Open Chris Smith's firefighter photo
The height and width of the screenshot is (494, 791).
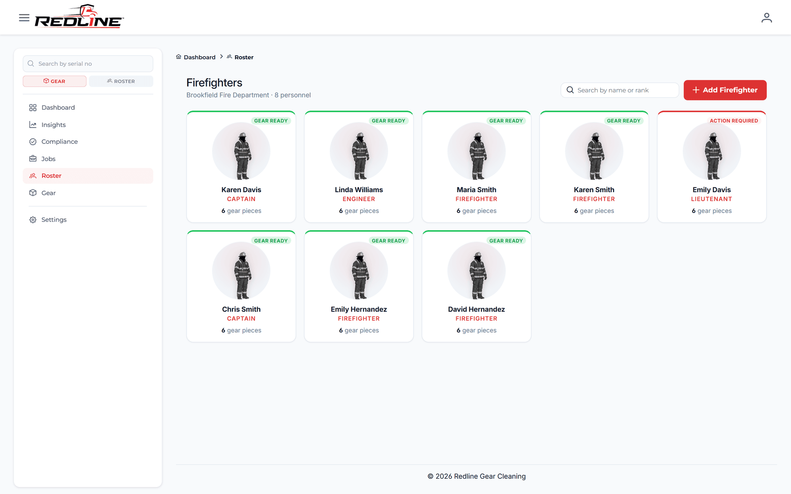[x=241, y=271]
